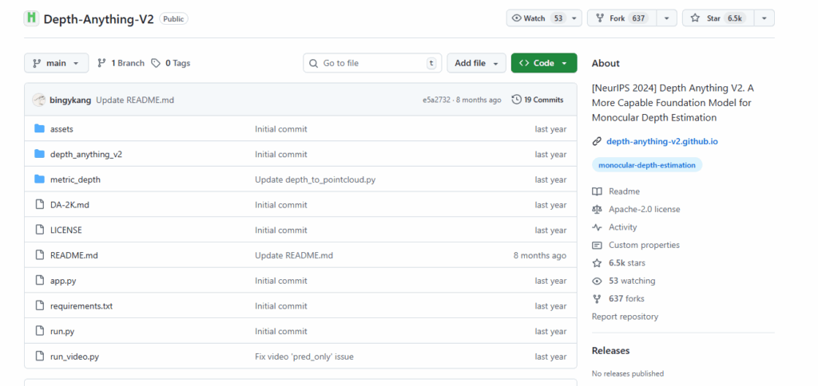Click the magnifier icon in Go to file
The width and height of the screenshot is (818, 386).
[x=313, y=63]
